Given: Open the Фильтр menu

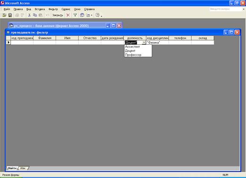Looking at the screenshot, I should point(53,9).
